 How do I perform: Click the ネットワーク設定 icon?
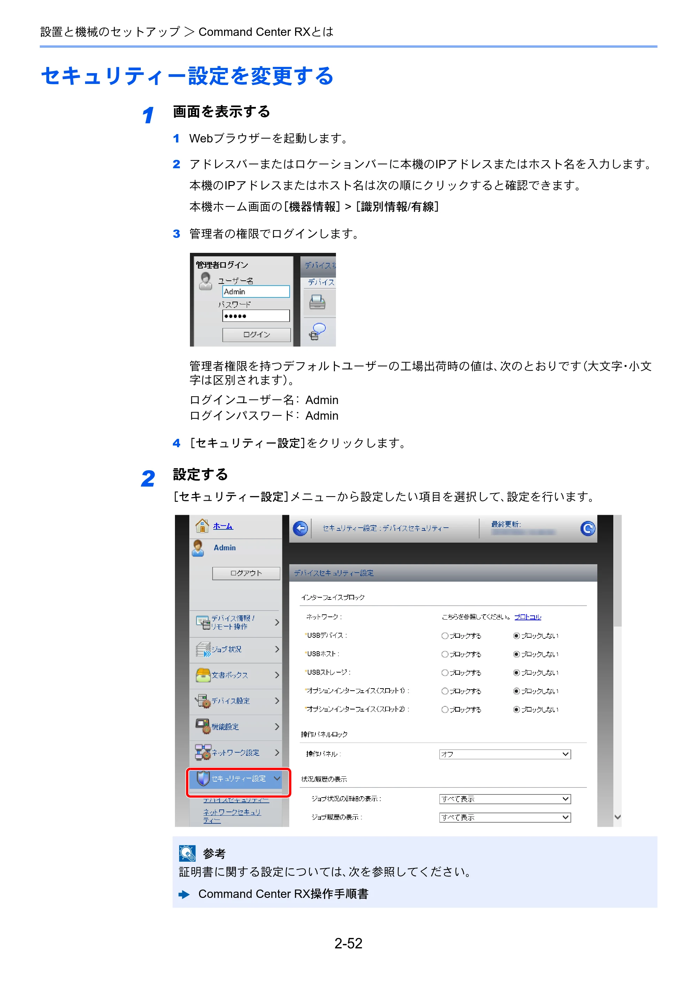[203, 752]
